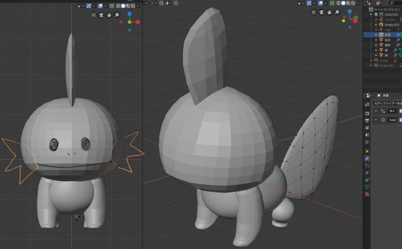Toggle orthographic view in the left viewport
The width and height of the screenshot is (402, 249).
pyautogui.click(x=93, y=15)
